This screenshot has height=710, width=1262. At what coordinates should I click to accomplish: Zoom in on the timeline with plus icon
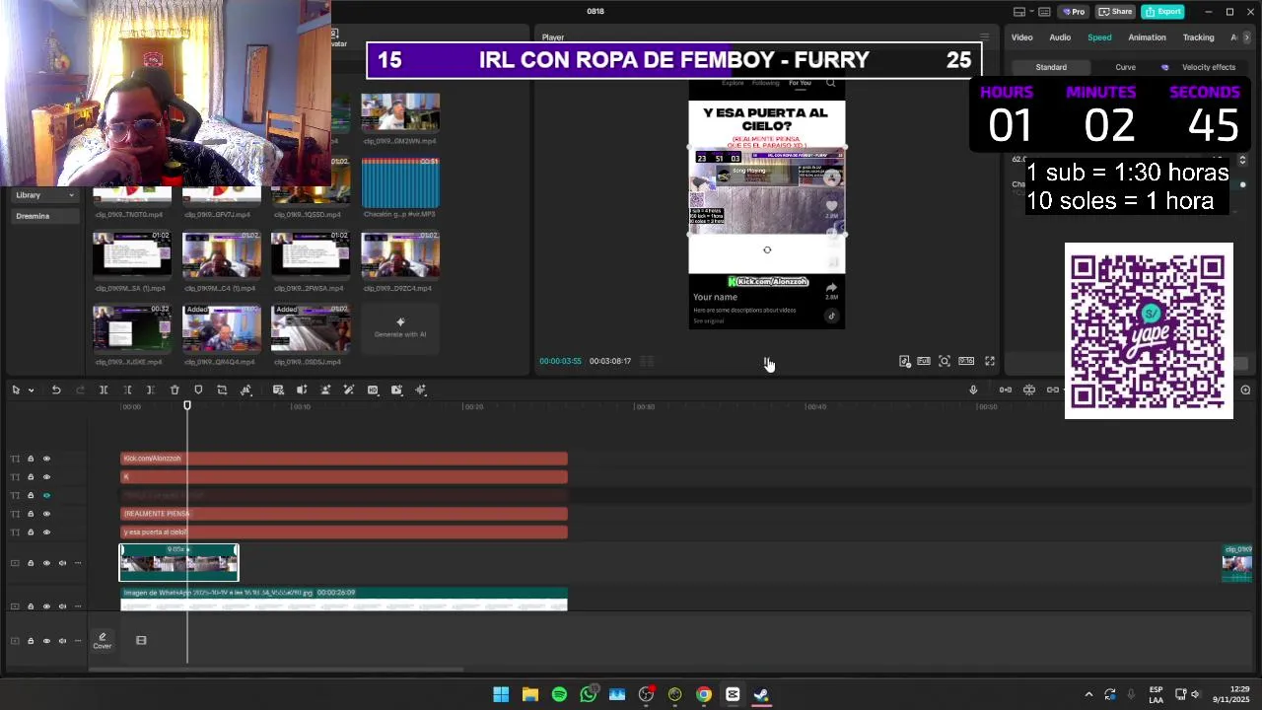1245,390
